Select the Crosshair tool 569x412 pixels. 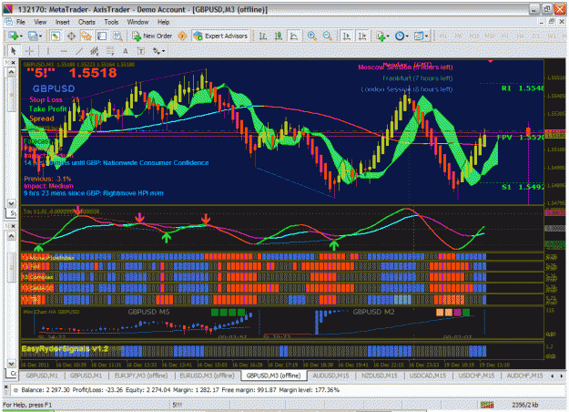(x=30, y=51)
